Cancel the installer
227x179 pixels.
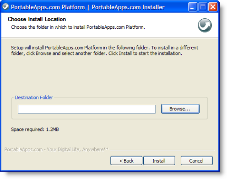coord(197,161)
